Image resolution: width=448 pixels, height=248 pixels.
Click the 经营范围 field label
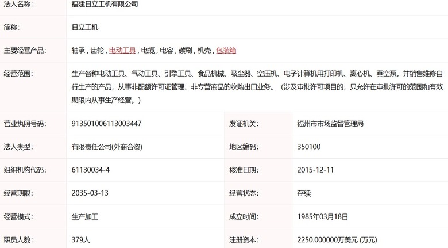click(18, 74)
